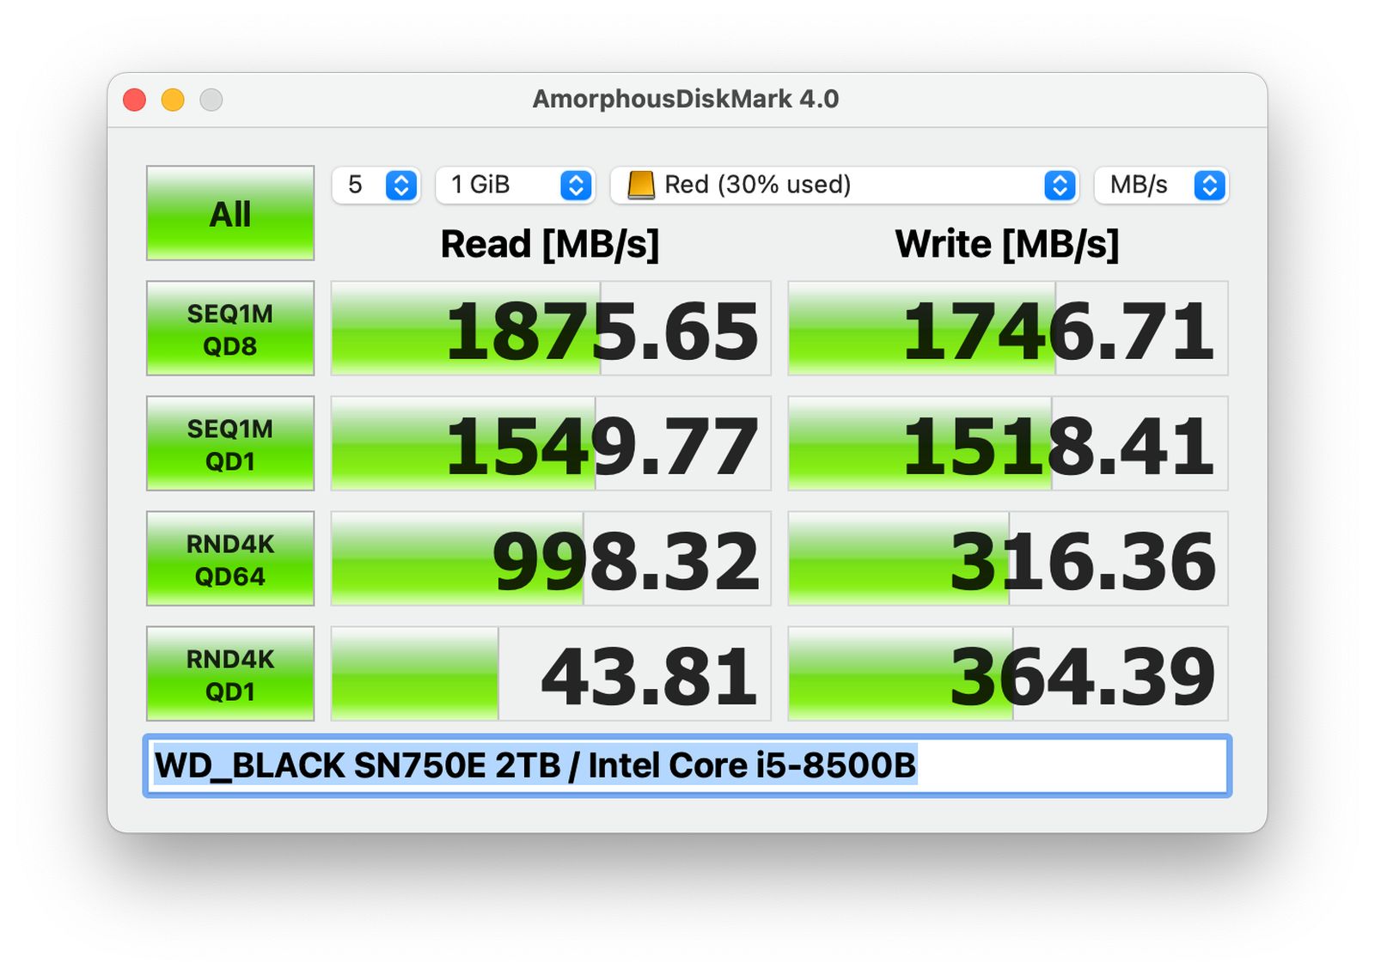Open the test count dropdown showing 5
1375x975 pixels.
click(376, 185)
